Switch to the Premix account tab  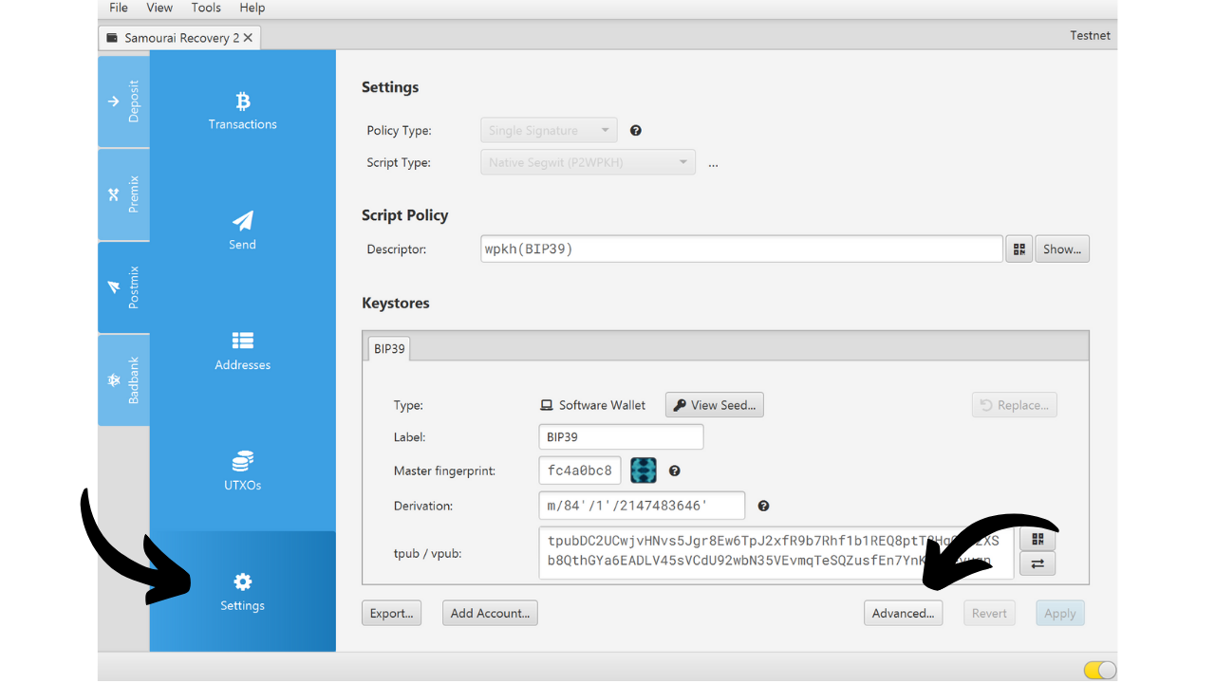coord(123,194)
